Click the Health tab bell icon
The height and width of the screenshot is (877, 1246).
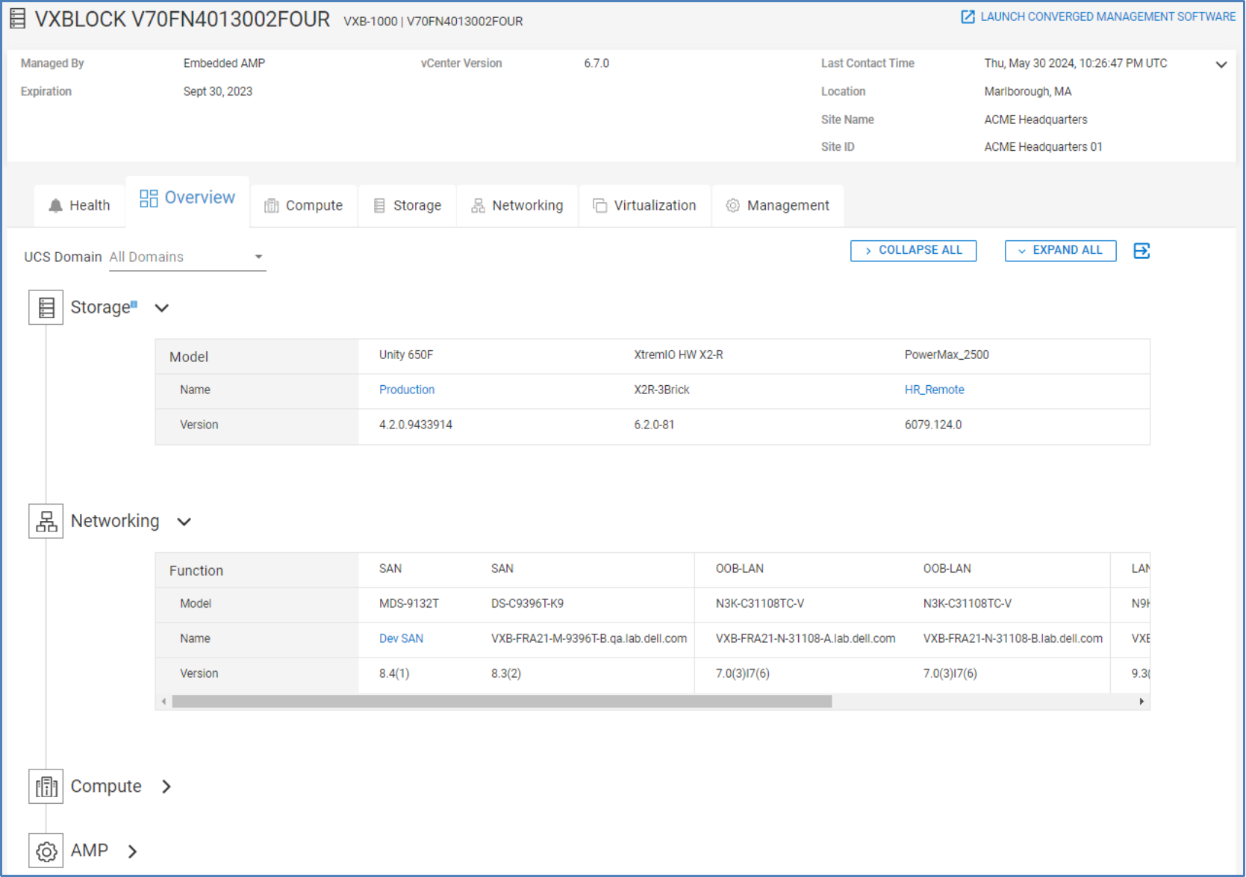[x=55, y=205]
